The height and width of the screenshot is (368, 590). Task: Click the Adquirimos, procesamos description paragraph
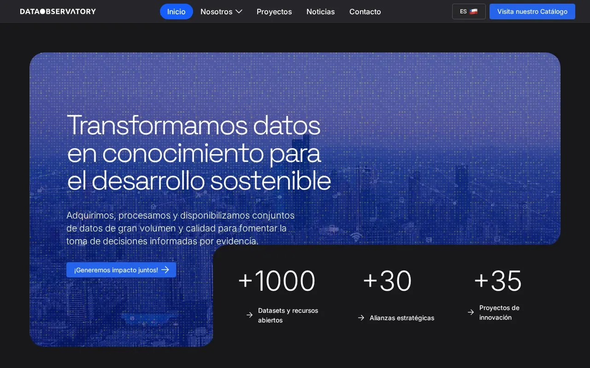180,228
